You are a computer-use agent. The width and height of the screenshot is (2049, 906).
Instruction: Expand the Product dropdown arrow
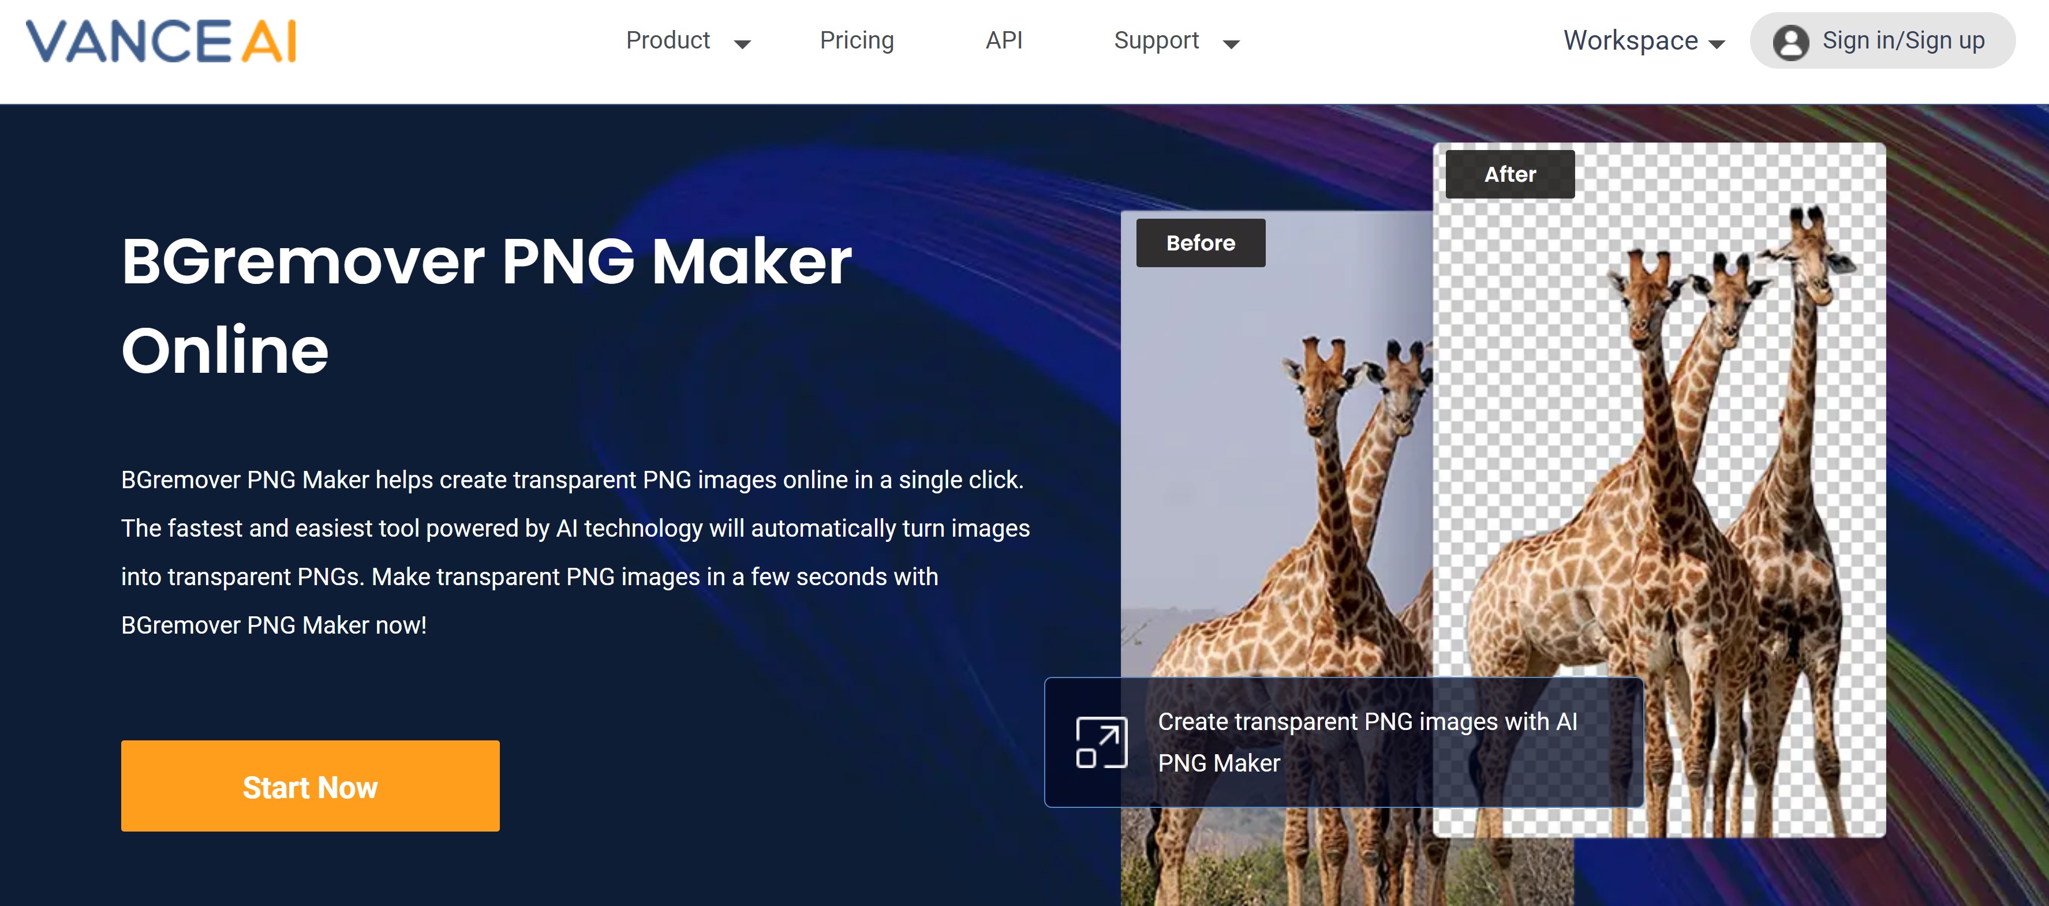click(742, 44)
